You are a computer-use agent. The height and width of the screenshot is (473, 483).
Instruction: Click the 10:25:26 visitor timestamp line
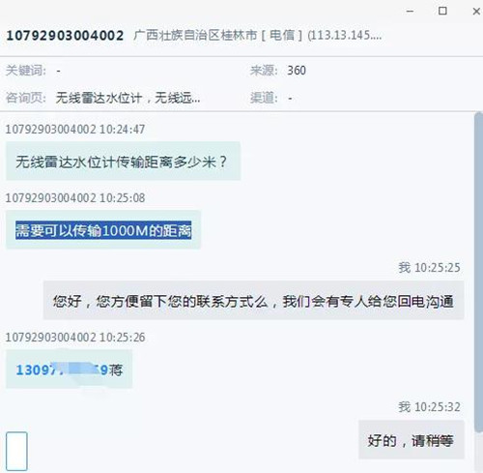tap(75, 338)
